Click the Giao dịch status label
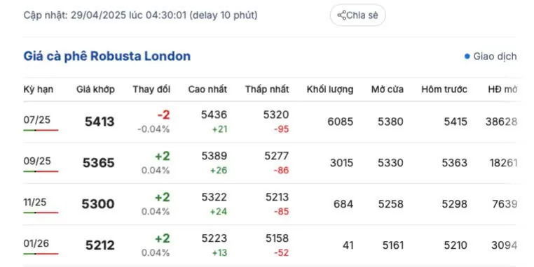 [x=495, y=57]
